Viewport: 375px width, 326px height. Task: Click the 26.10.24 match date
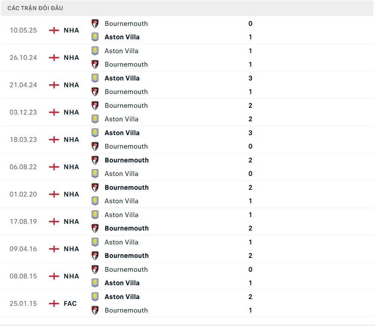pos(23,58)
